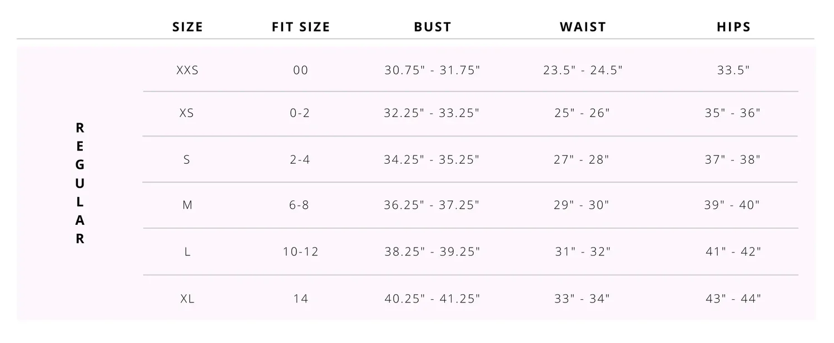Click waist measurement 27" - 28"

pos(582,160)
